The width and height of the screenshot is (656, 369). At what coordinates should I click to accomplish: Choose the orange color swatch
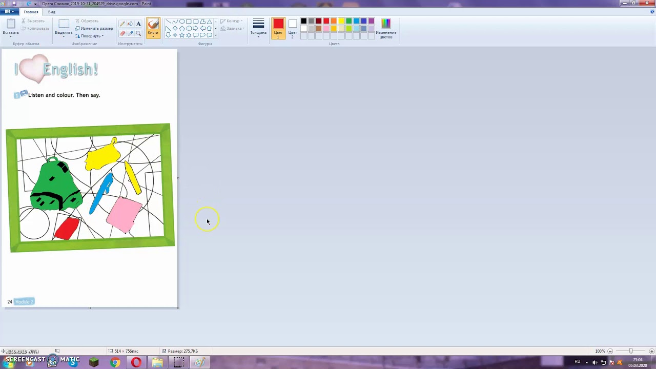point(334,21)
